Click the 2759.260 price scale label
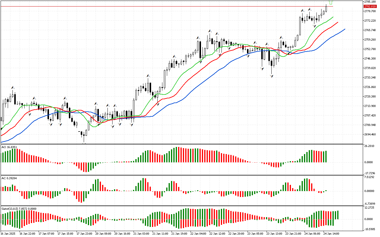 pos(370,40)
